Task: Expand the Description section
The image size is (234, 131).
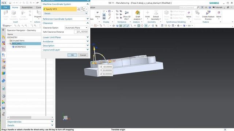Action: click(66, 45)
